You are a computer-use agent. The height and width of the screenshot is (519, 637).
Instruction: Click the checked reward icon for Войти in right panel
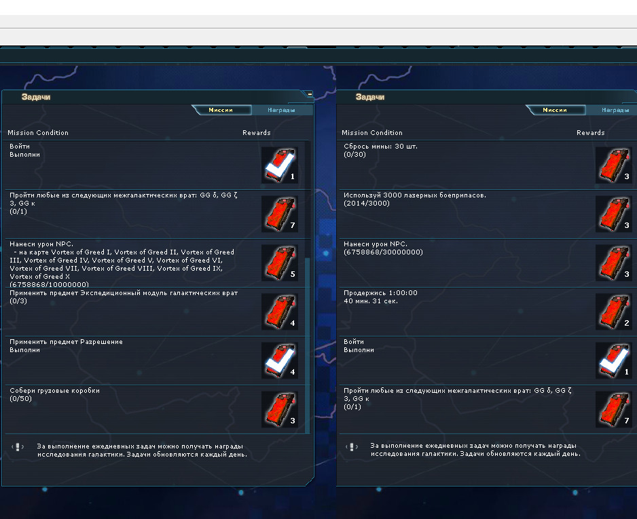[x=613, y=360]
